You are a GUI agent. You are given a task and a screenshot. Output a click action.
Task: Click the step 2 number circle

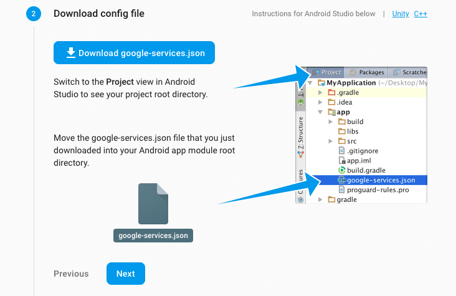[34, 14]
